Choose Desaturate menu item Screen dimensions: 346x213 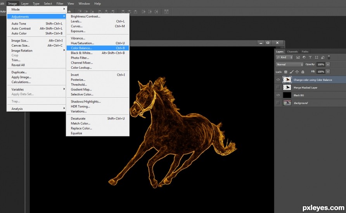97,118
